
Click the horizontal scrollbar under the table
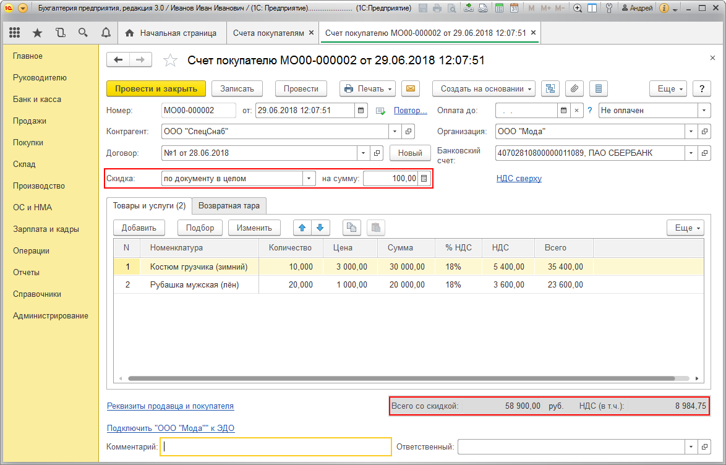(401, 378)
